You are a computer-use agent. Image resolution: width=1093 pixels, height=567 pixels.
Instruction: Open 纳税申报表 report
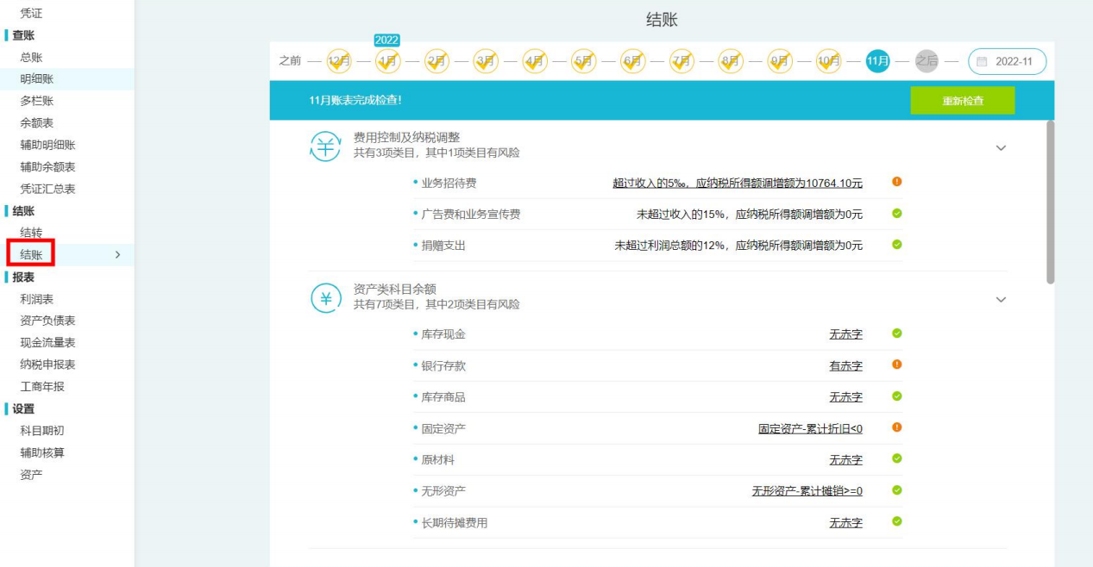[47, 364]
